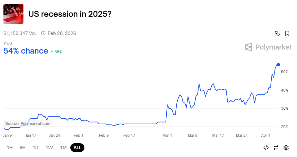
Task: Select the 1M time range
Action: tap(63, 148)
